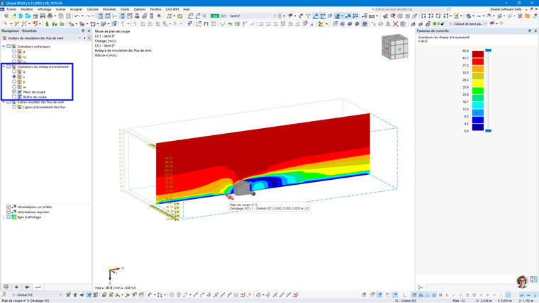Image resolution: width=539 pixels, height=303 pixels.
Task: Select radio k flow field quantity
Action: click(14, 81)
